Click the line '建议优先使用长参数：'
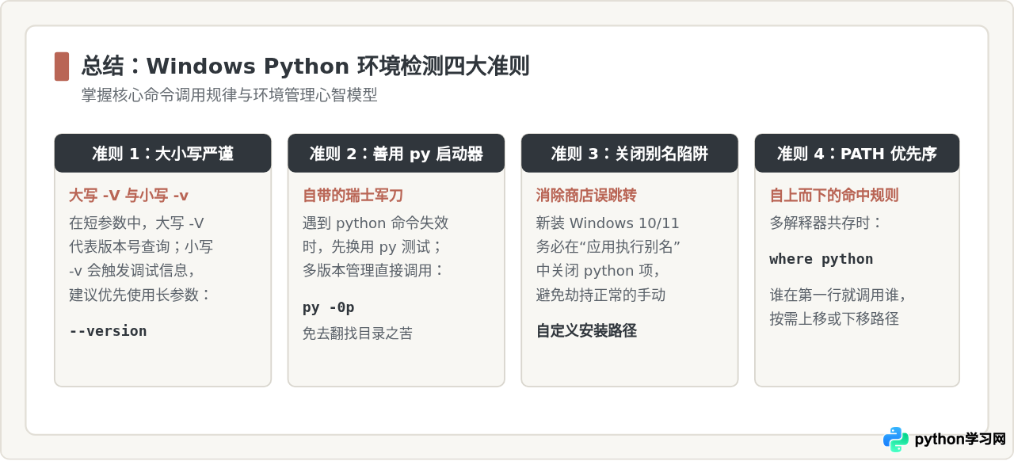1014x461 pixels. [x=140, y=295]
